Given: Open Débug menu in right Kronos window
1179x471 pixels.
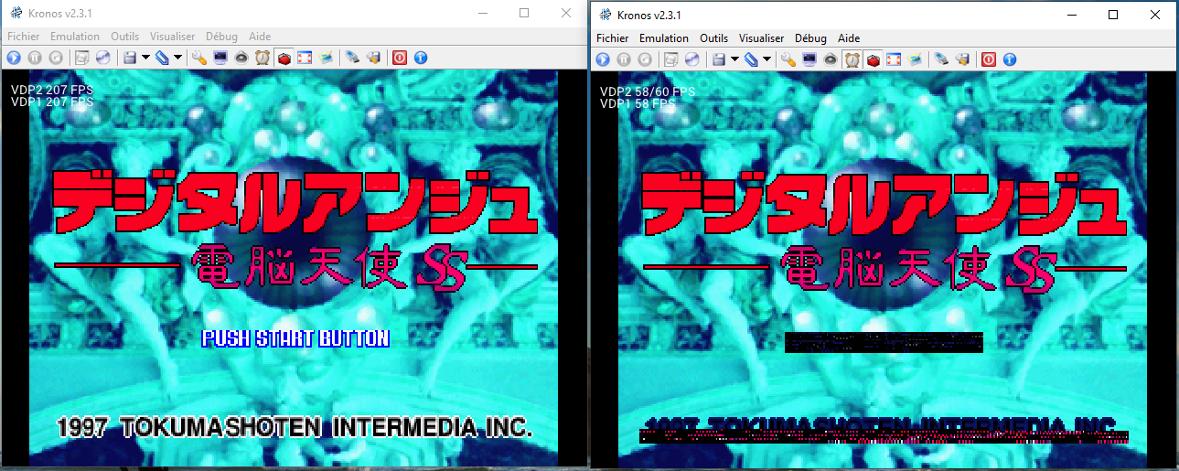Looking at the screenshot, I should [810, 38].
